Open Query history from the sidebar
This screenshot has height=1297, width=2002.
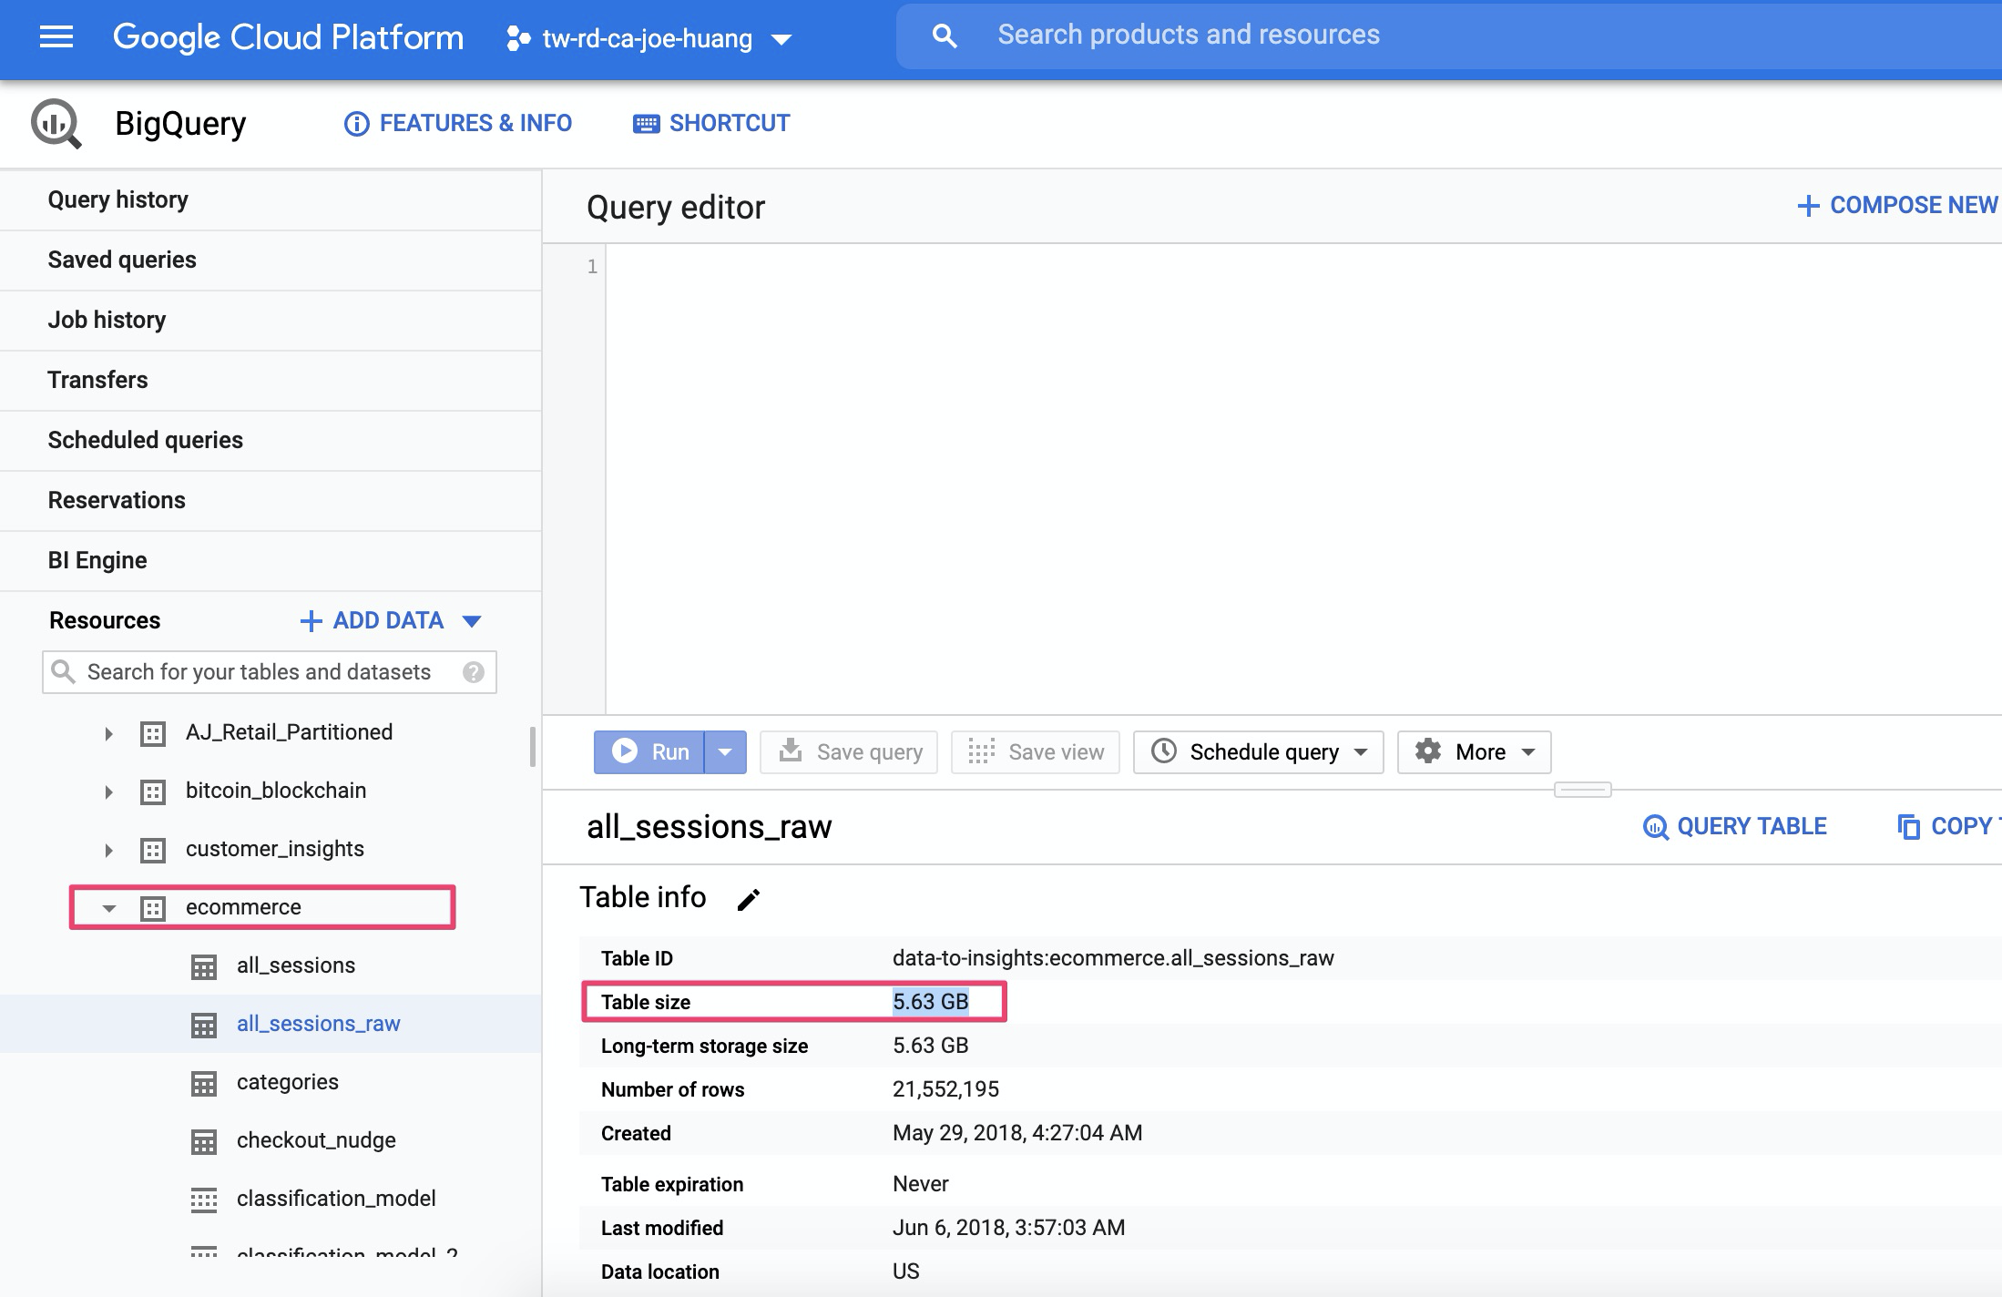tap(117, 199)
